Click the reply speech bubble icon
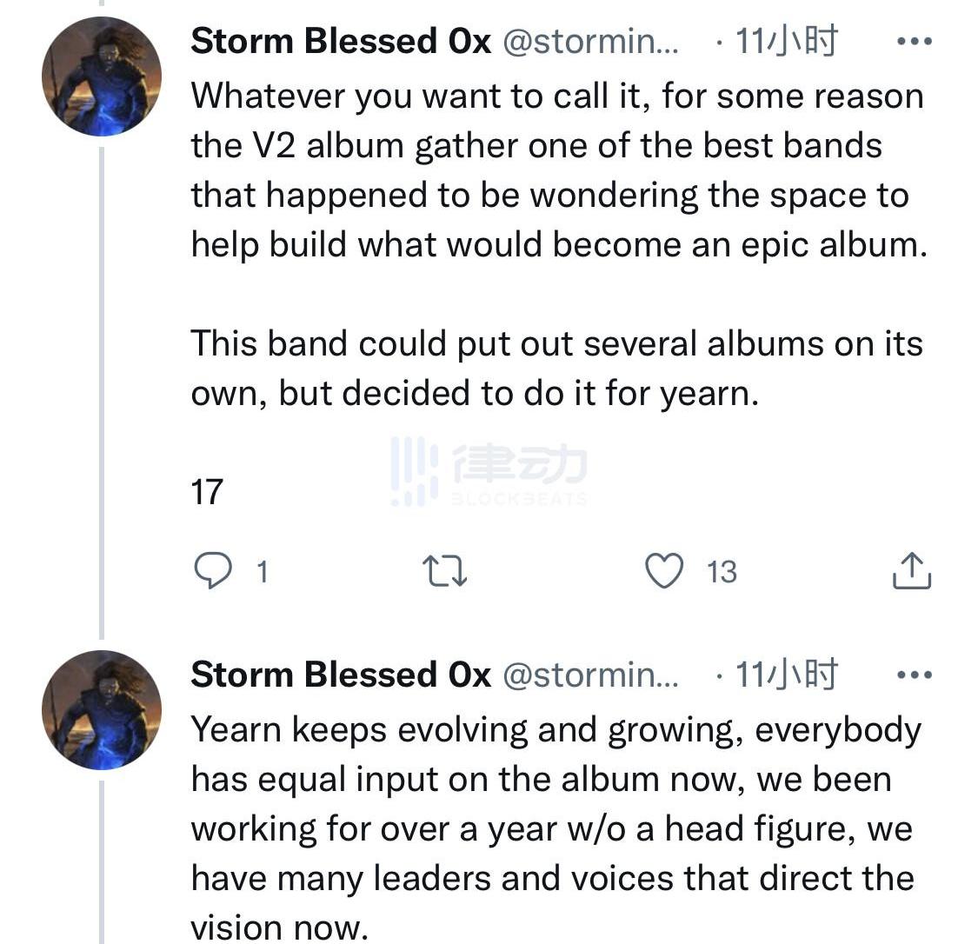The height and width of the screenshot is (944, 978). (212, 571)
